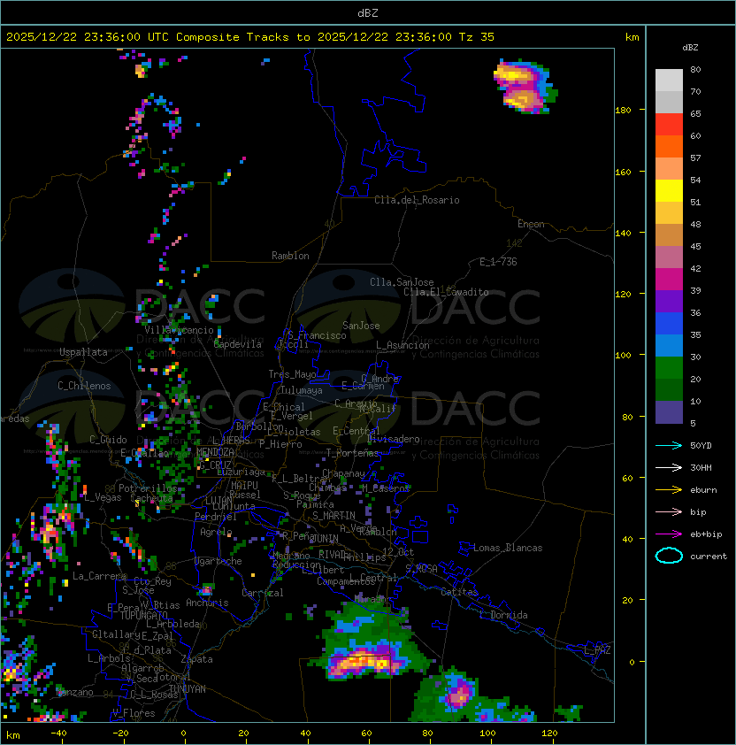Viewport: 736px width, 745px height.
Task: Pick the slate swatch at the scale bottom
Action: 669,412
